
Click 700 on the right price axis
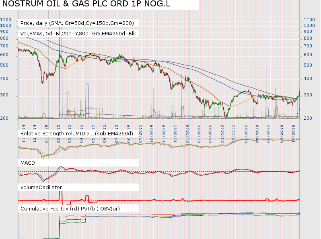(308, 46)
